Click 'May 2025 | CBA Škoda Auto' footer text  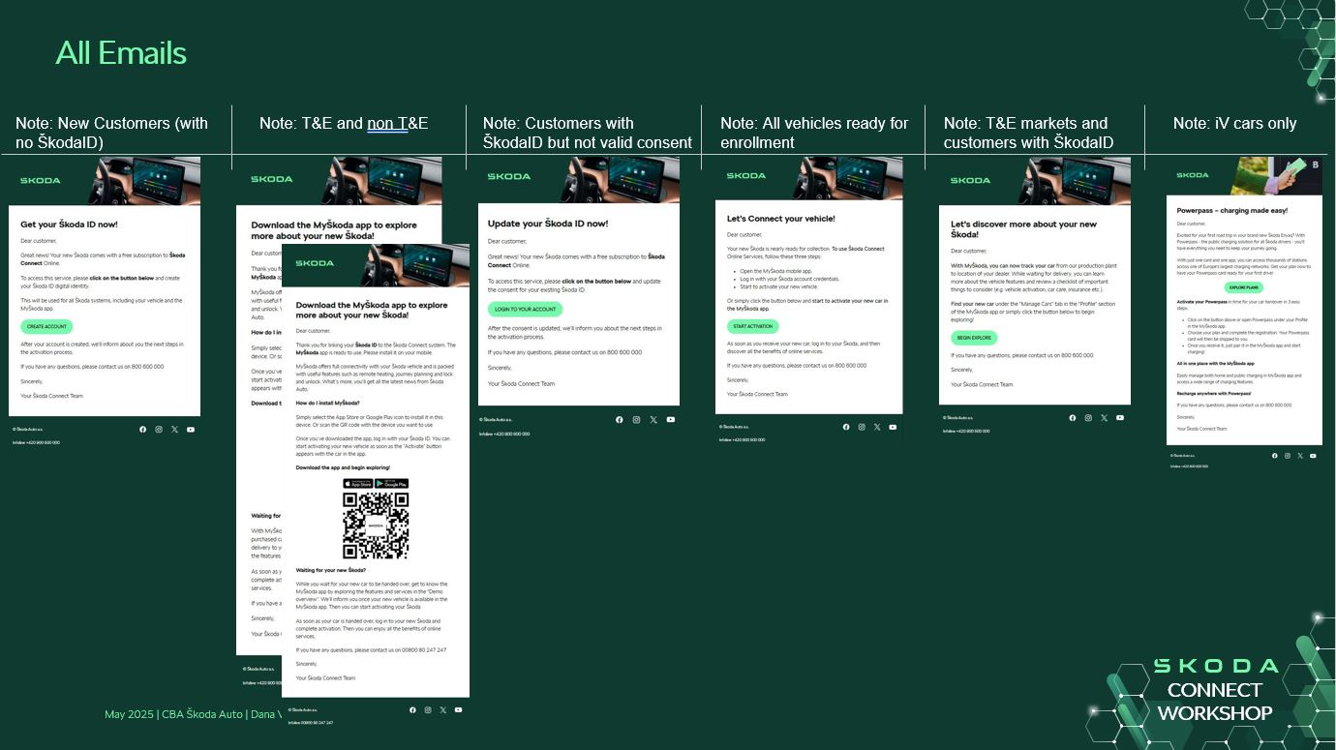tap(173, 714)
